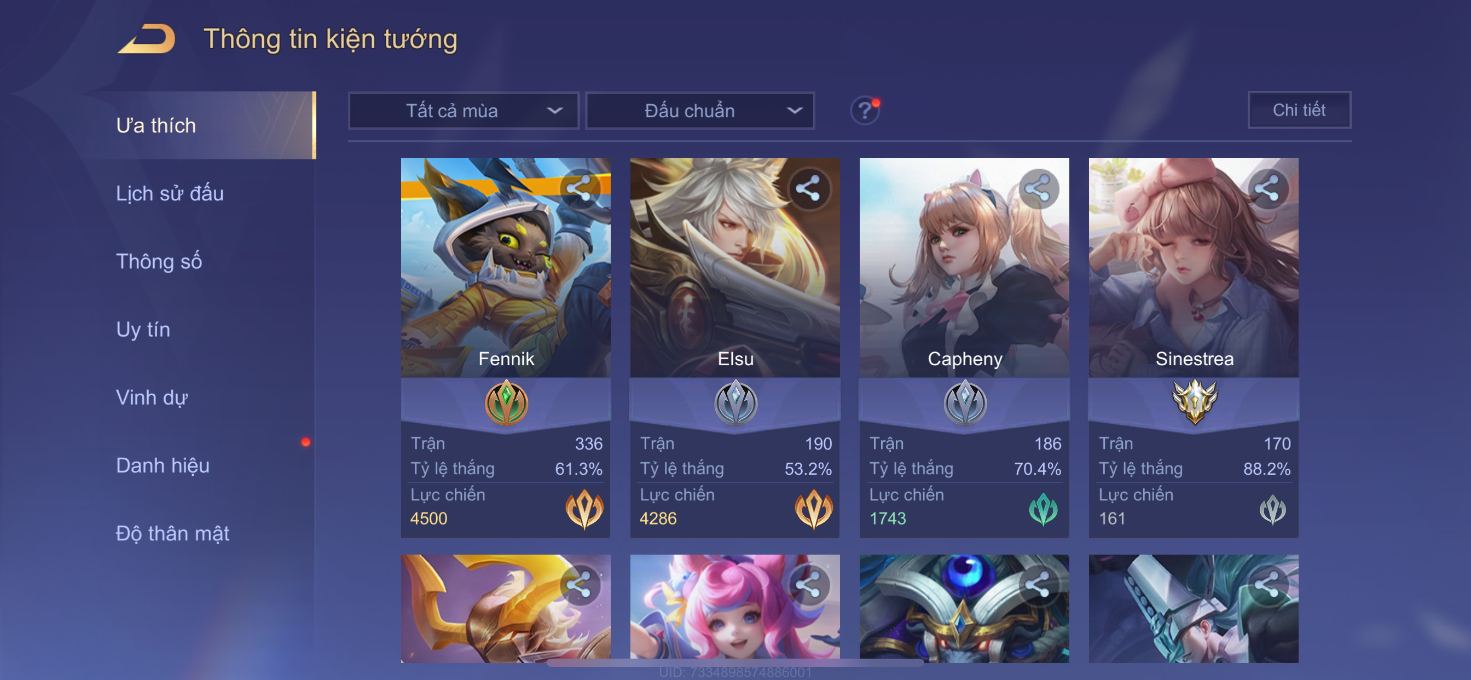Click the golden back arrow icon

146,39
